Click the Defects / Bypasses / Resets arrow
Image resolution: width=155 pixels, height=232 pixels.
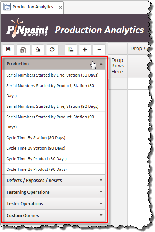point(101,180)
